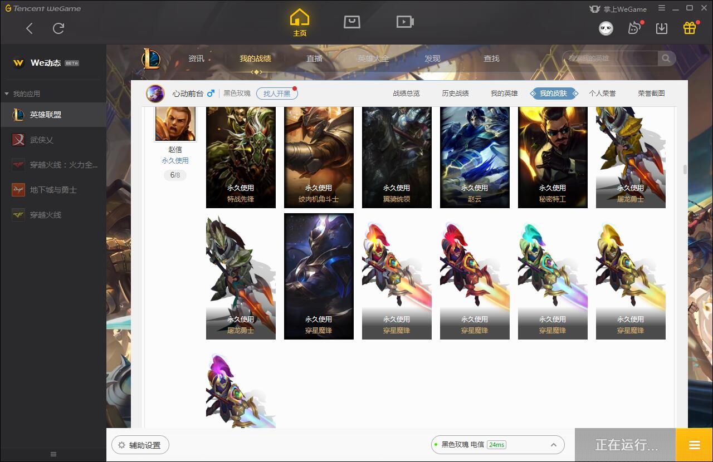The height and width of the screenshot is (462, 713).
Task: Click the 找人开黑 button
Action: (277, 94)
